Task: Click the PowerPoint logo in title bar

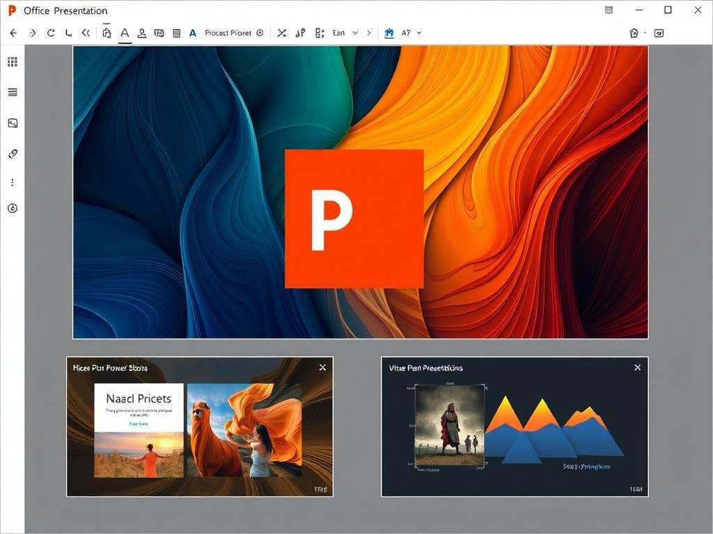Action: (x=13, y=10)
